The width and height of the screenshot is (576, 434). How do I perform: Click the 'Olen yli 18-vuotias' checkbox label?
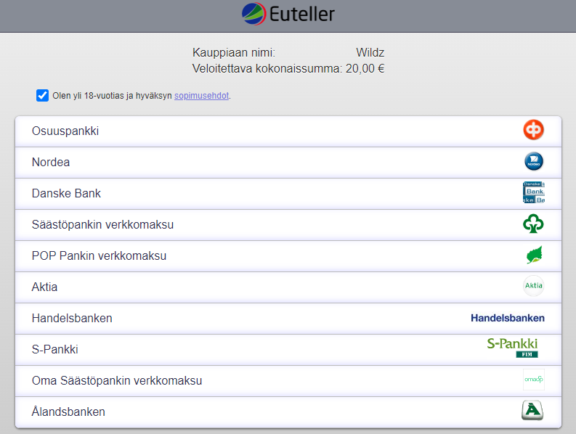[x=112, y=96]
